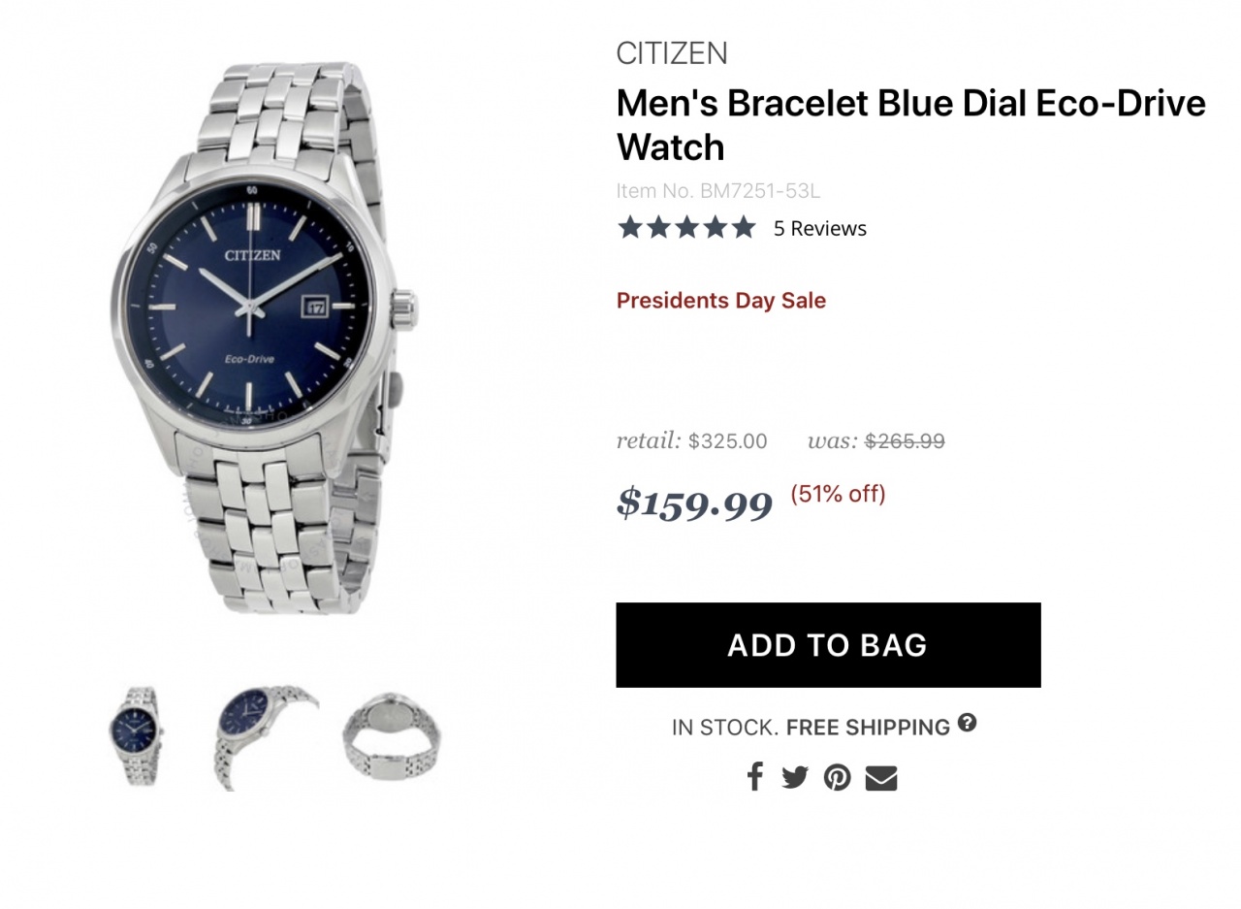Screen dimensions: 1241x909
Task: Click the five-star rating icons
Action: pyautogui.click(x=685, y=228)
